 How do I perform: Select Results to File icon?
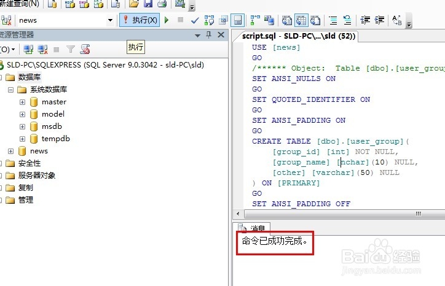click(x=315, y=20)
